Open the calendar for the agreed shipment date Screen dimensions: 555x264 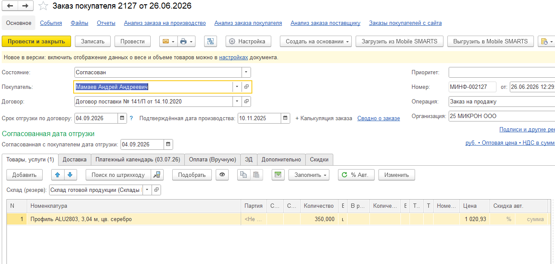(x=168, y=144)
